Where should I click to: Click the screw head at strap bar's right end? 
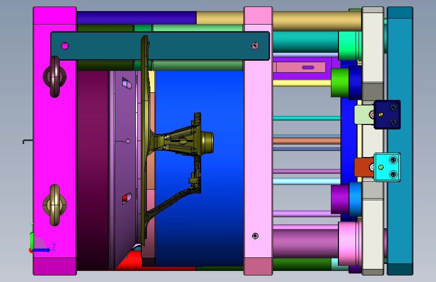click(255, 46)
